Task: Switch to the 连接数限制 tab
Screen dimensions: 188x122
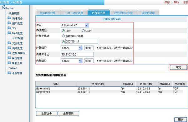Action: point(148,13)
